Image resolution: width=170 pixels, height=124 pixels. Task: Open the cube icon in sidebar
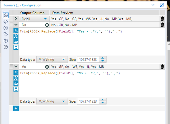(6, 41)
